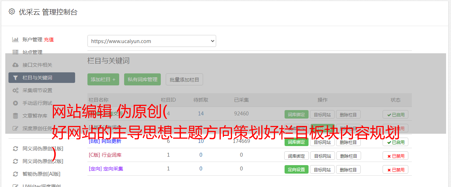Open the [定向] 定向采集 column link
Viewport: 451px width, 187px height.
(106, 169)
